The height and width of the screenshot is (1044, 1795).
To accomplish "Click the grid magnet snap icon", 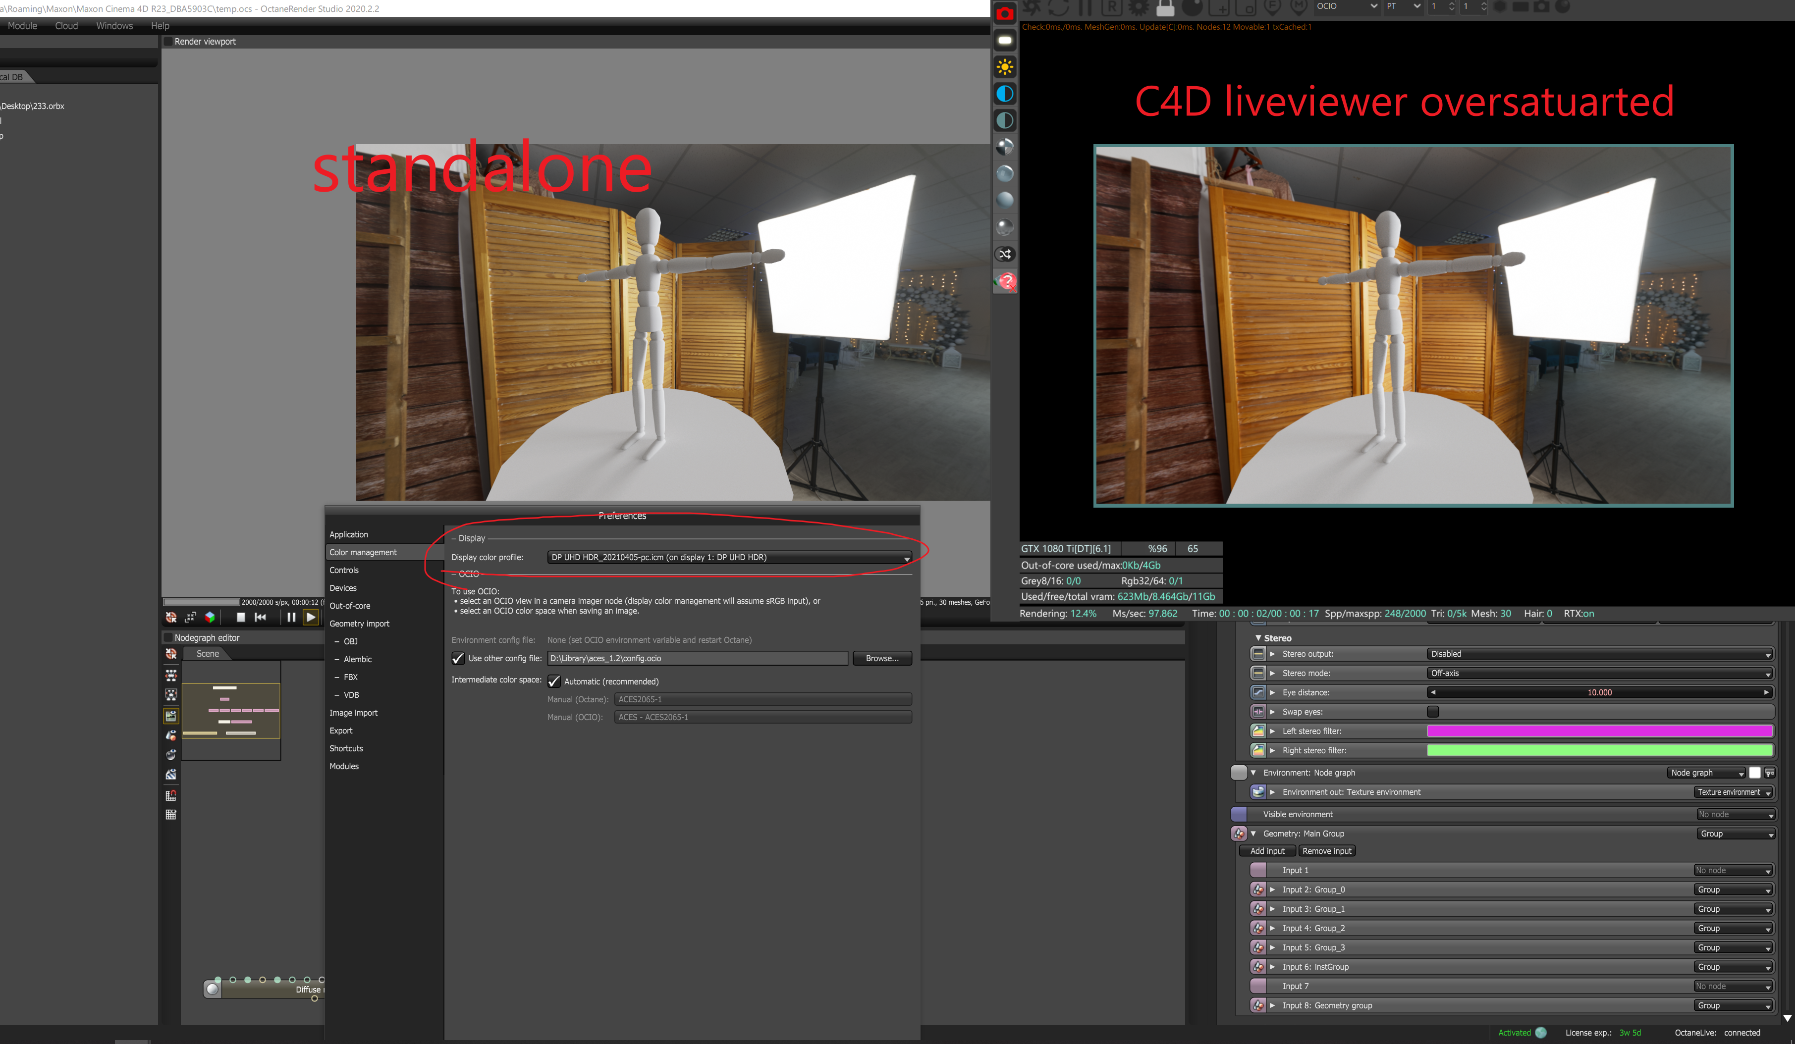I will (171, 795).
